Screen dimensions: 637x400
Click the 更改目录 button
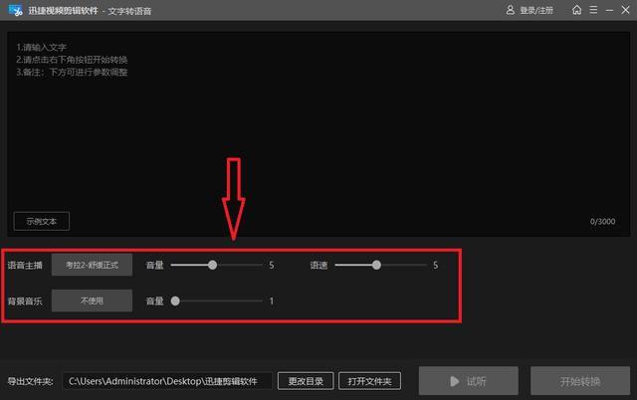(x=306, y=381)
